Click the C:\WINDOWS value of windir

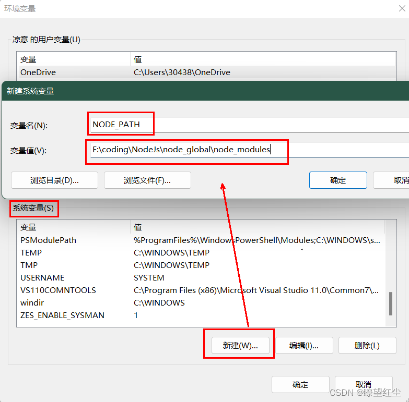(x=159, y=302)
